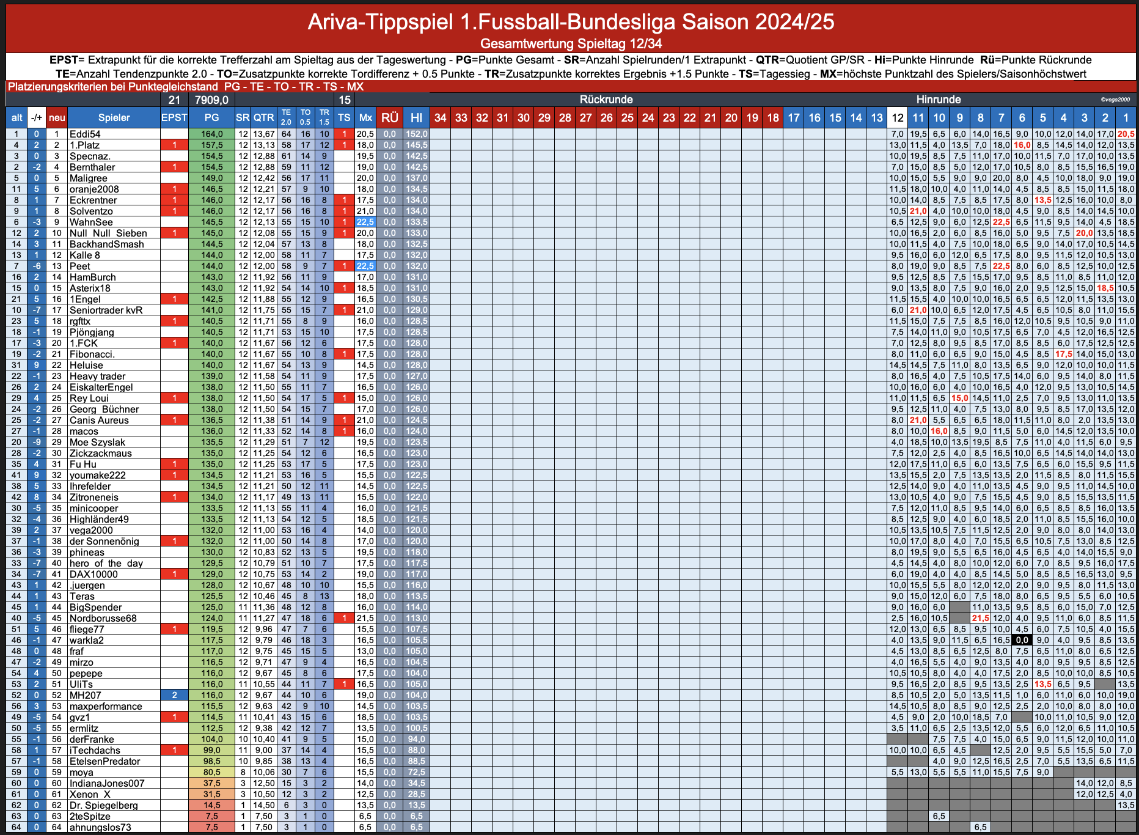Image resolution: width=1139 pixels, height=835 pixels.
Task: Select player name oranje2008
Action: [x=94, y=189]
